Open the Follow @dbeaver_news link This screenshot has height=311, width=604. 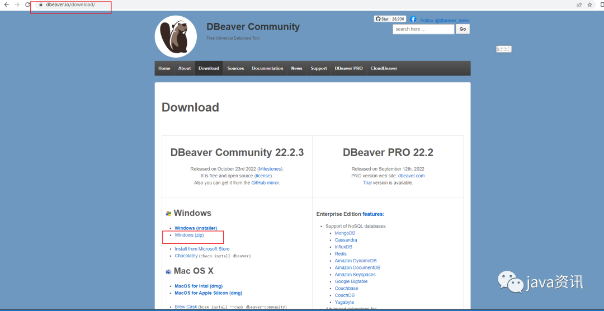(x=445, y=21)
